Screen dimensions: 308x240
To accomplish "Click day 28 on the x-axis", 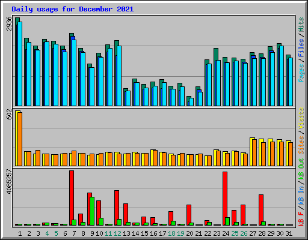I will (262, 233).
